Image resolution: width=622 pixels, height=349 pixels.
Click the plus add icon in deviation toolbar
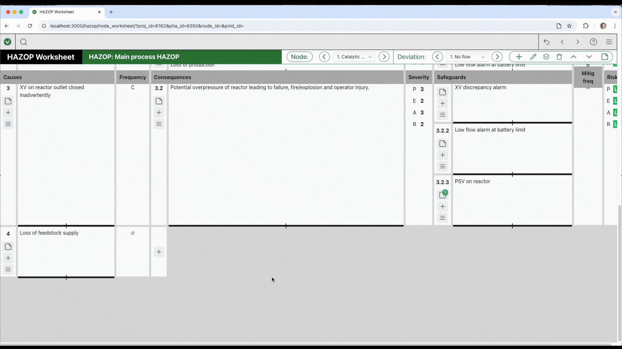click(519, 57)
